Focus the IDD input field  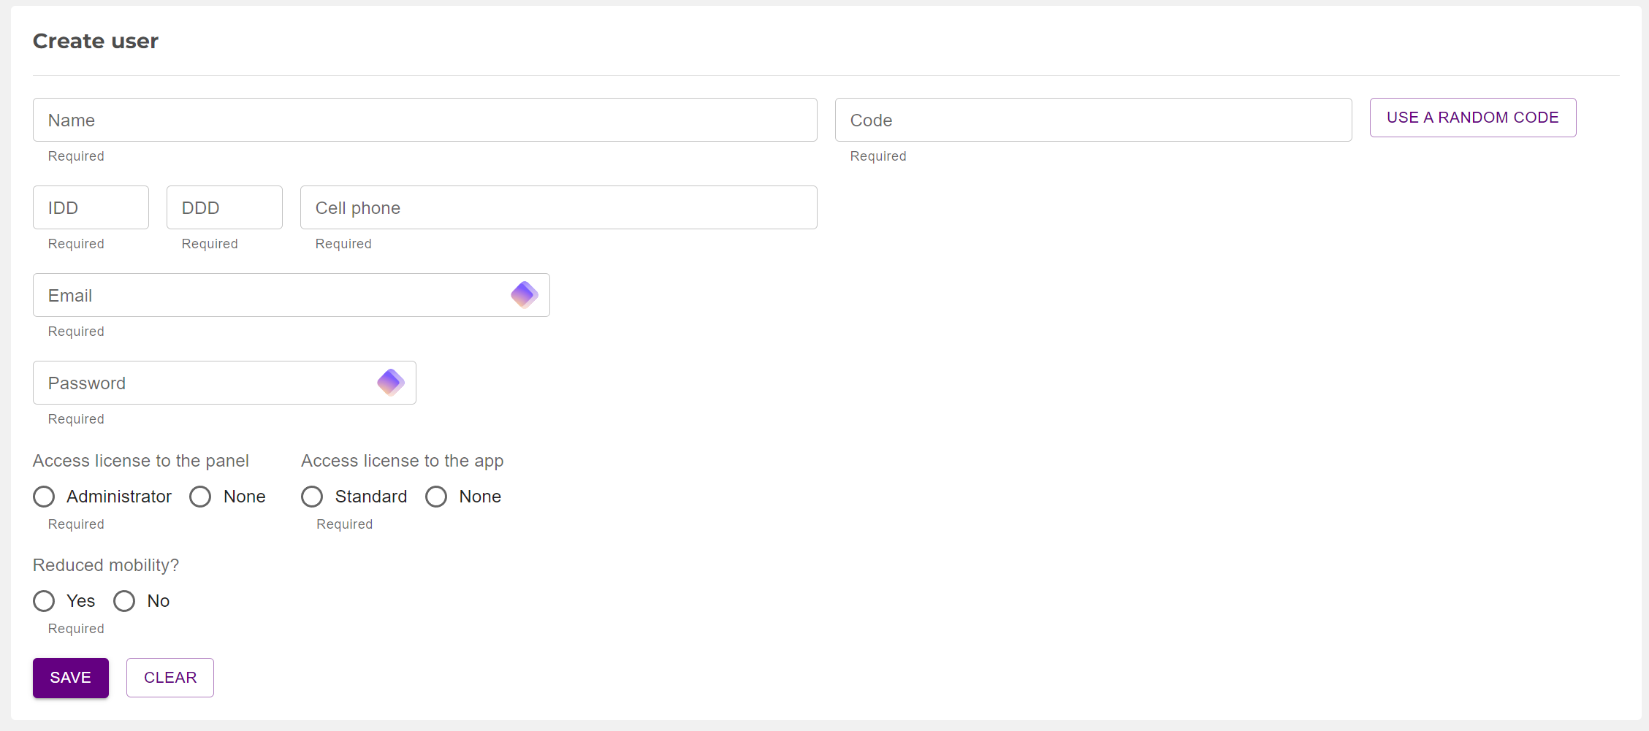(91, 207)
